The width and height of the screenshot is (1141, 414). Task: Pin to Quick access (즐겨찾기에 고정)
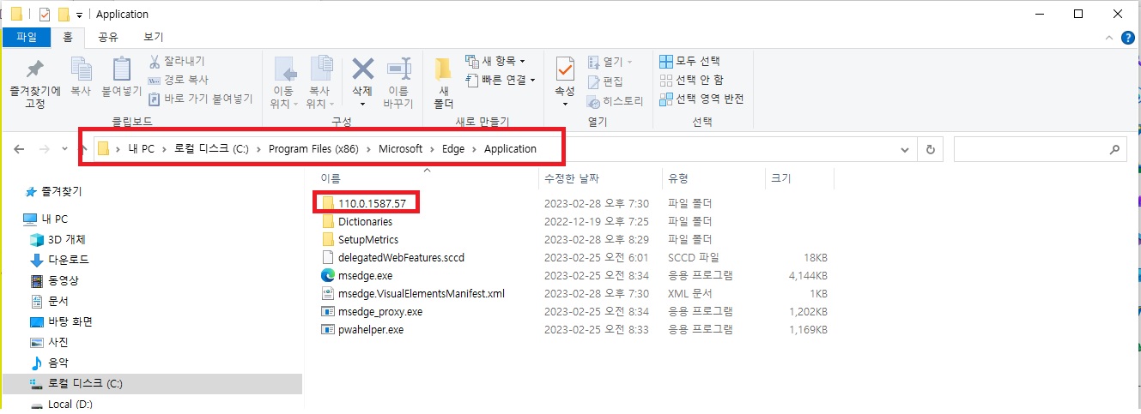pos(34,83)
